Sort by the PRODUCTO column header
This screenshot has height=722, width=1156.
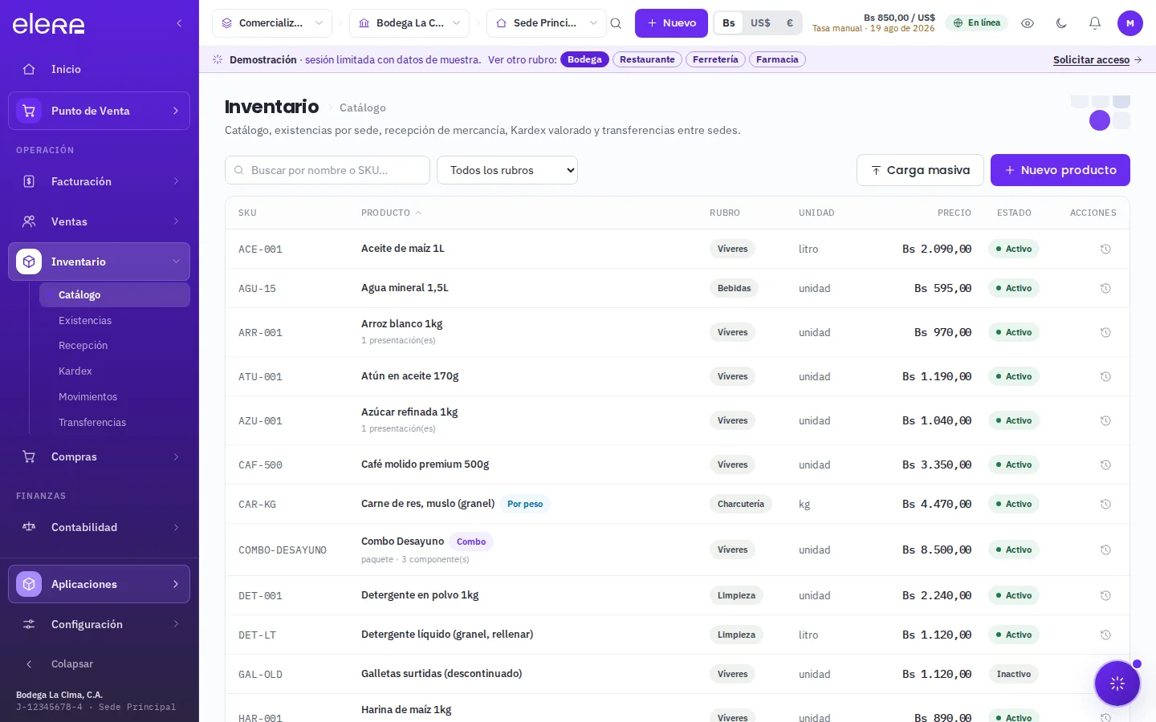pos(391,213)
